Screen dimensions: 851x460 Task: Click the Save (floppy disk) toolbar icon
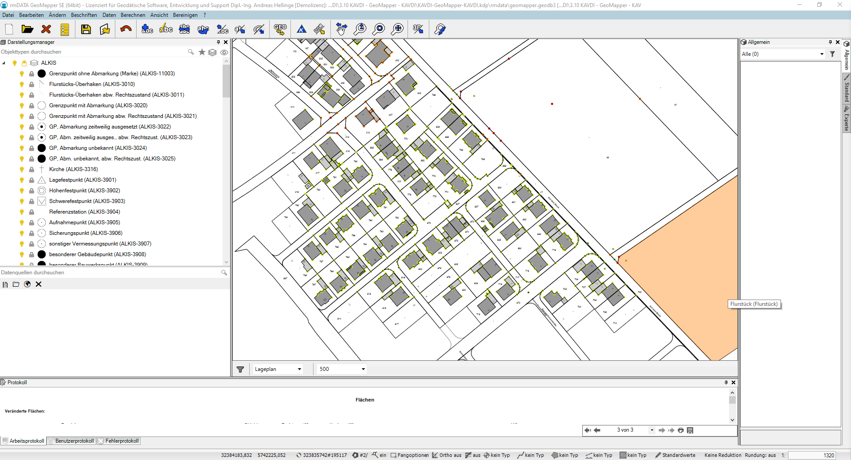coord(86,29)
